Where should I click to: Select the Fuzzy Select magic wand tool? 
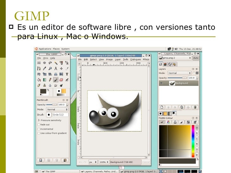(x=56, y=63)
